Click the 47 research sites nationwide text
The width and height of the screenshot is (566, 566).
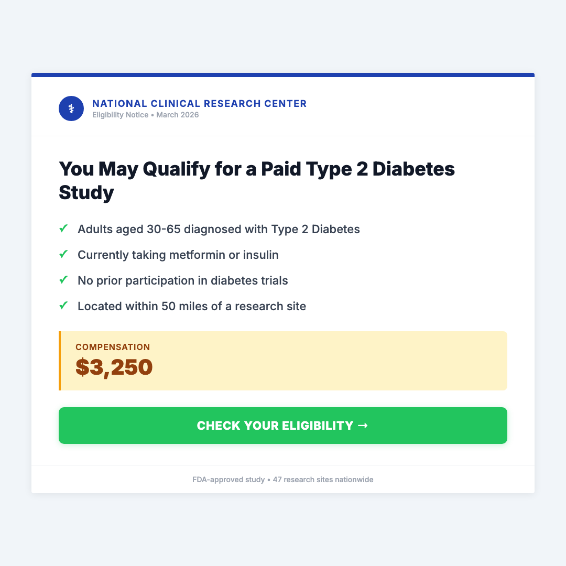tap(323, 480)
